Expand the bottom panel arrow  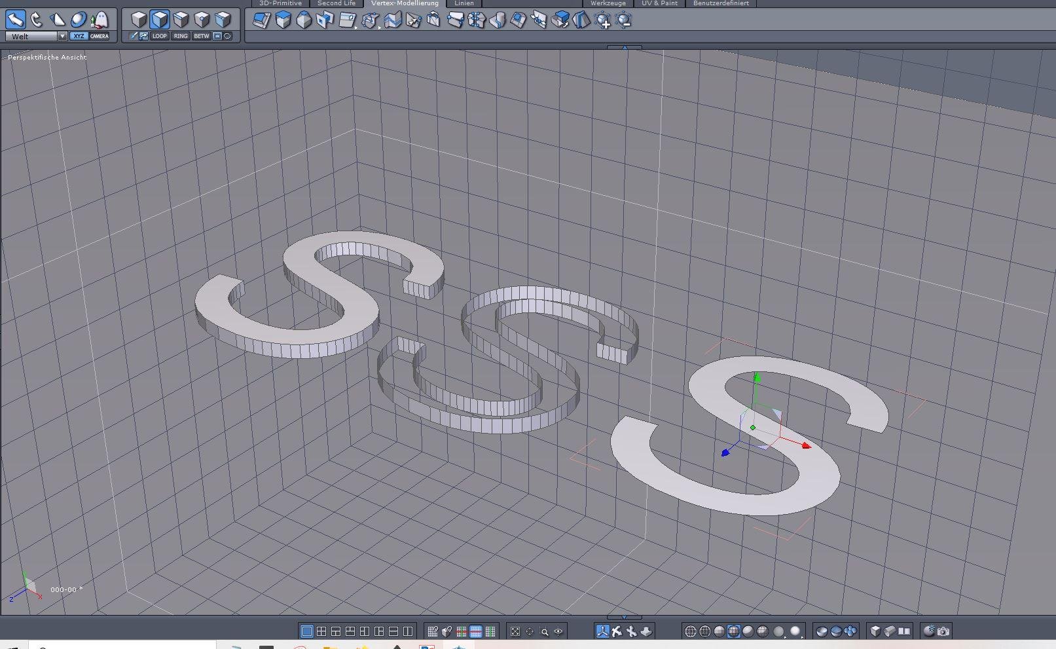click(x=624, y=617)
